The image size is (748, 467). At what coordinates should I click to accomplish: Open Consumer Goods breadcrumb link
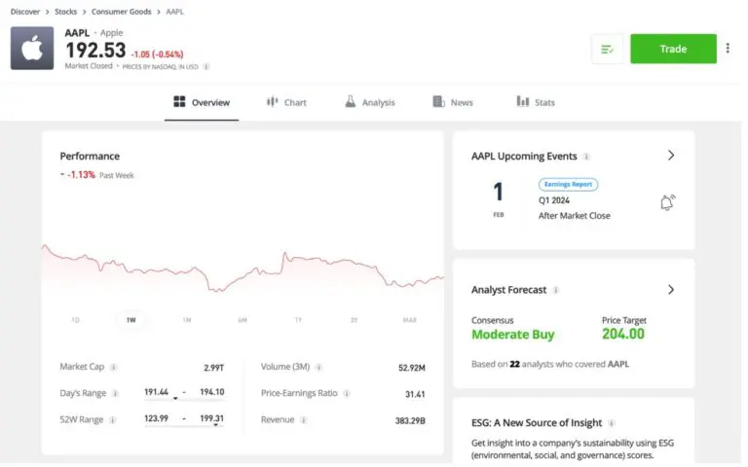point(121,12)
